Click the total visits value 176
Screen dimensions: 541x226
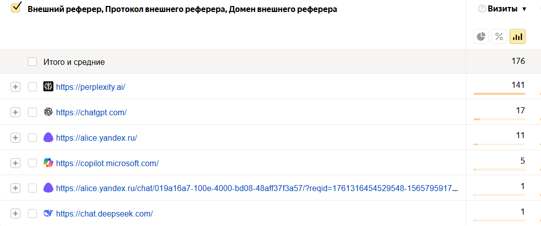click(518, 61)
